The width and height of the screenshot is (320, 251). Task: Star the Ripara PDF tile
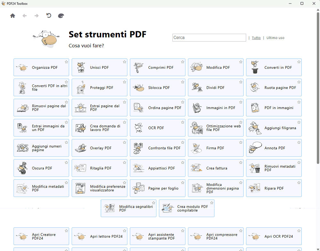pos(299,183)
